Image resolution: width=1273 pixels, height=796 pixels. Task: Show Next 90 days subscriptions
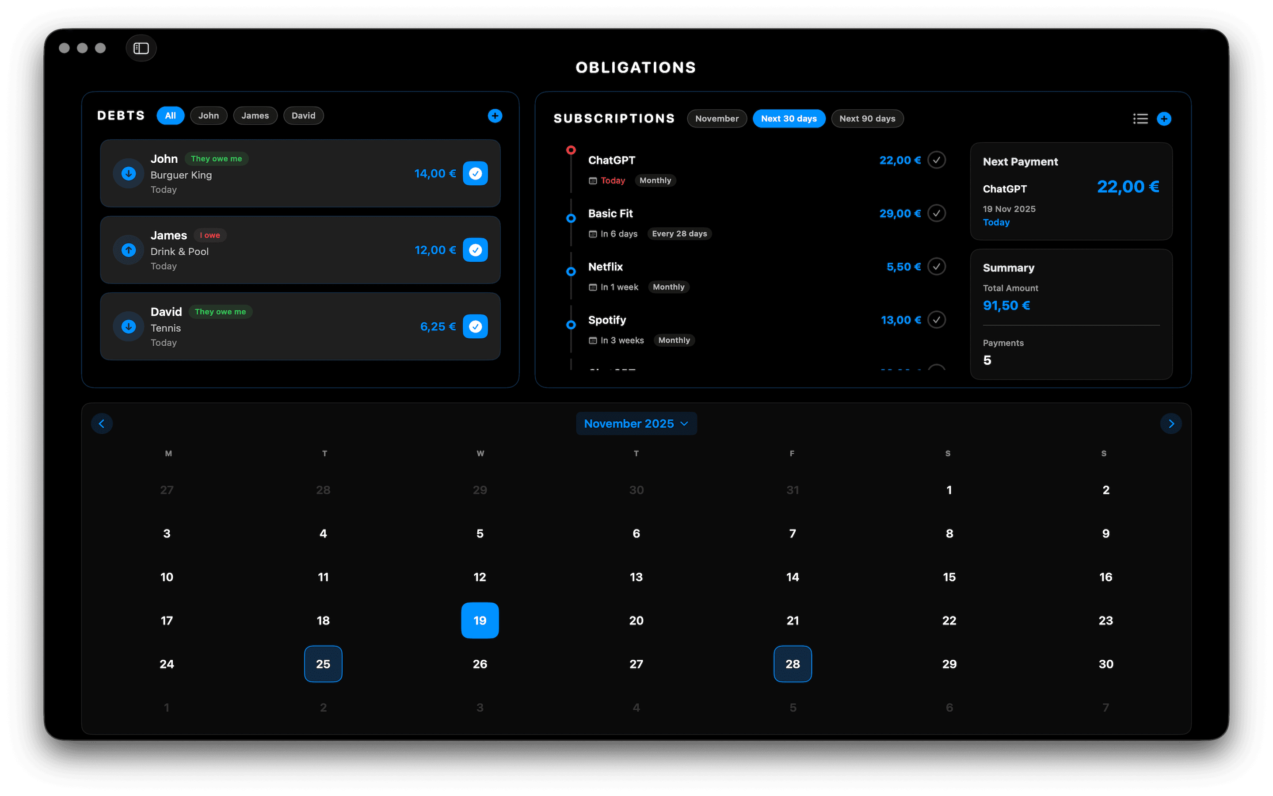click(867, 119)
